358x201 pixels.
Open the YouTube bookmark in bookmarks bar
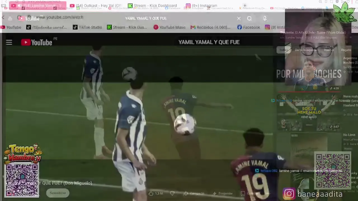11,27
